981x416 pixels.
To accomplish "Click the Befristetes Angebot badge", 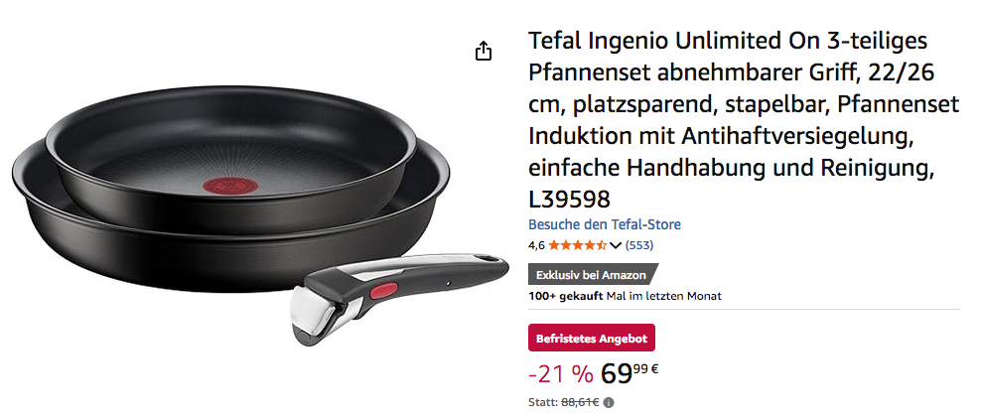I will pyautogui.click(x=591, y=339).
